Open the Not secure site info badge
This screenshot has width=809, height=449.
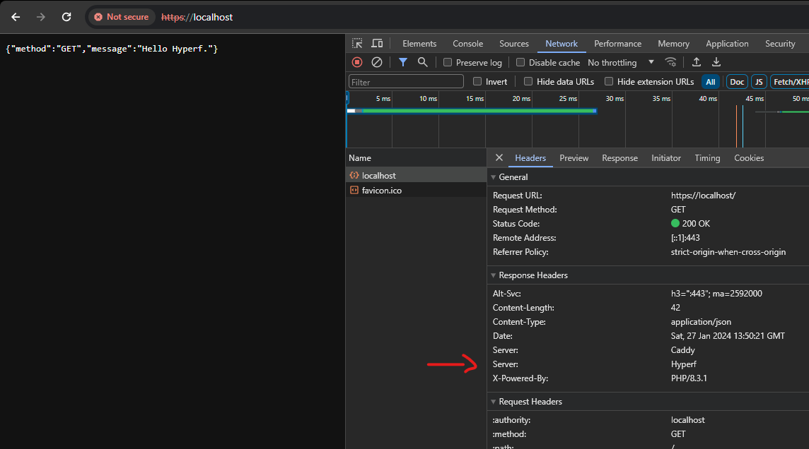(122, 17)
